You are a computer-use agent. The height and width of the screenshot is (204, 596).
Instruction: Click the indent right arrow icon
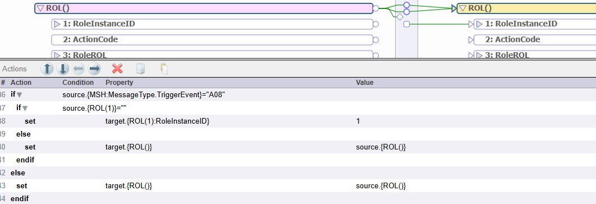[94, 69]
